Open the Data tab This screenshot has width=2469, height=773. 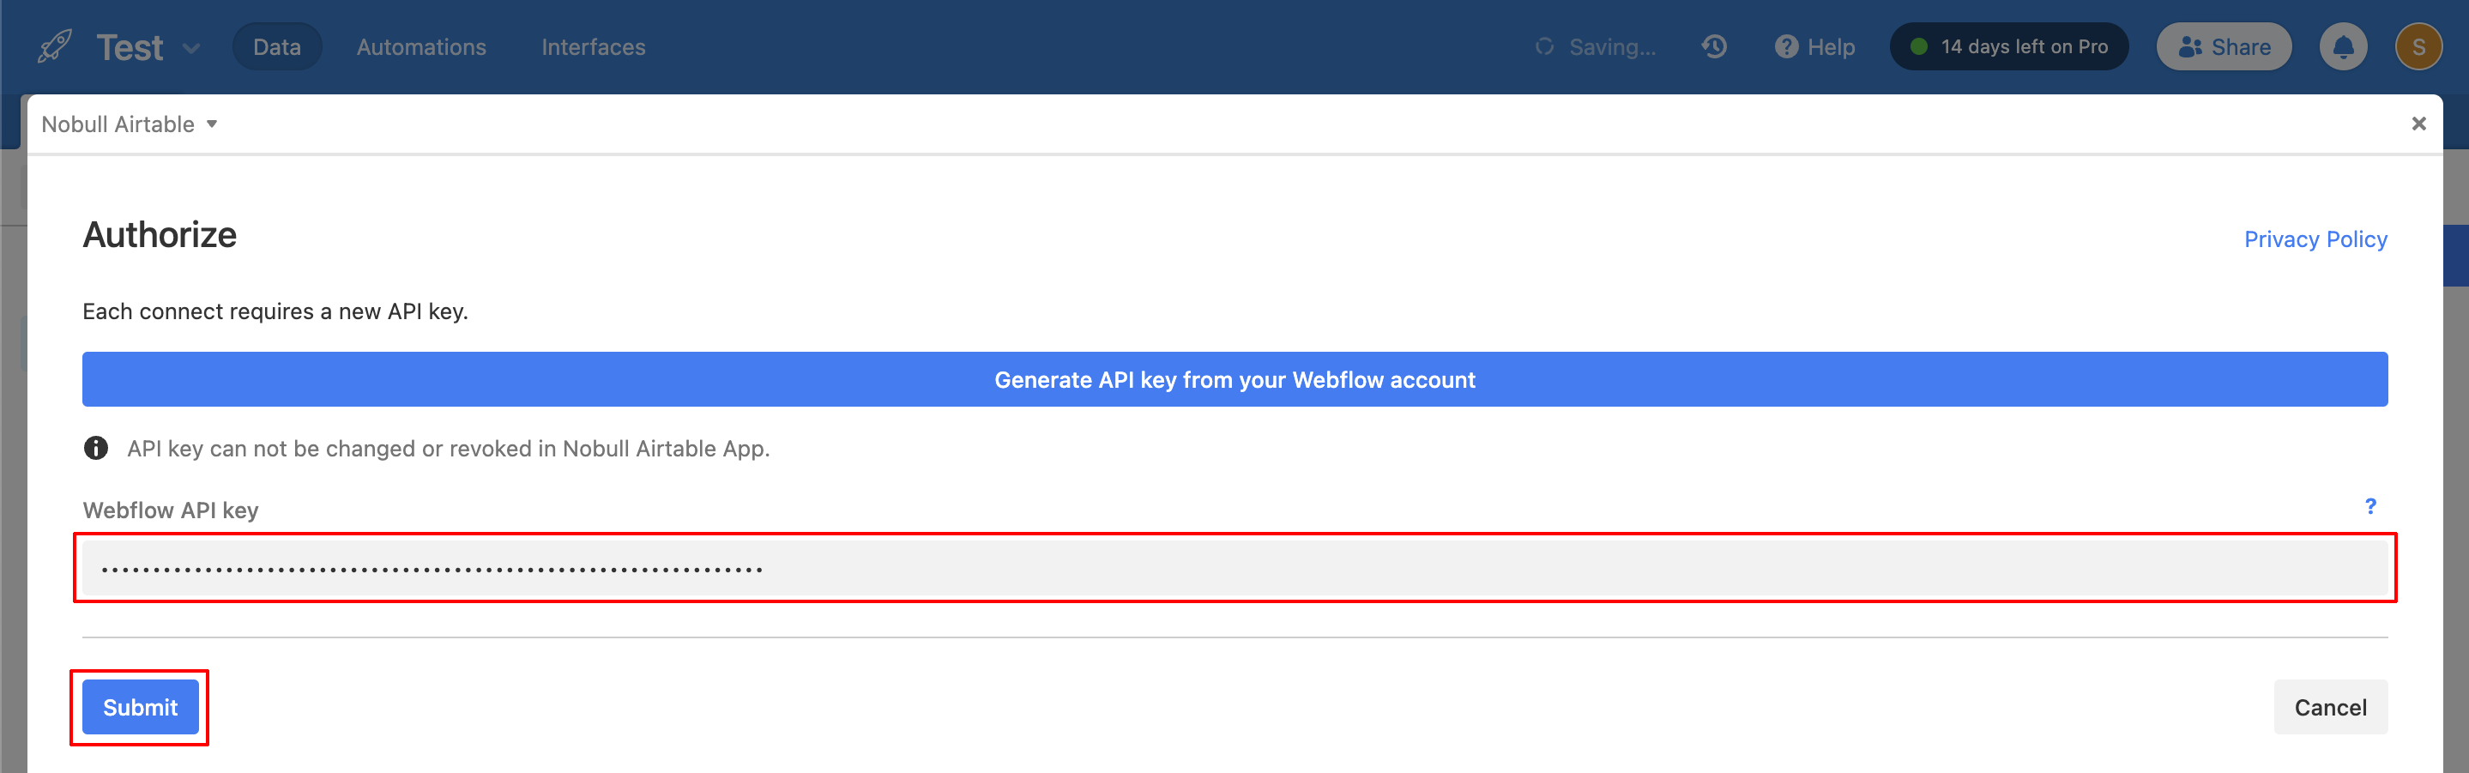point(277,47)
